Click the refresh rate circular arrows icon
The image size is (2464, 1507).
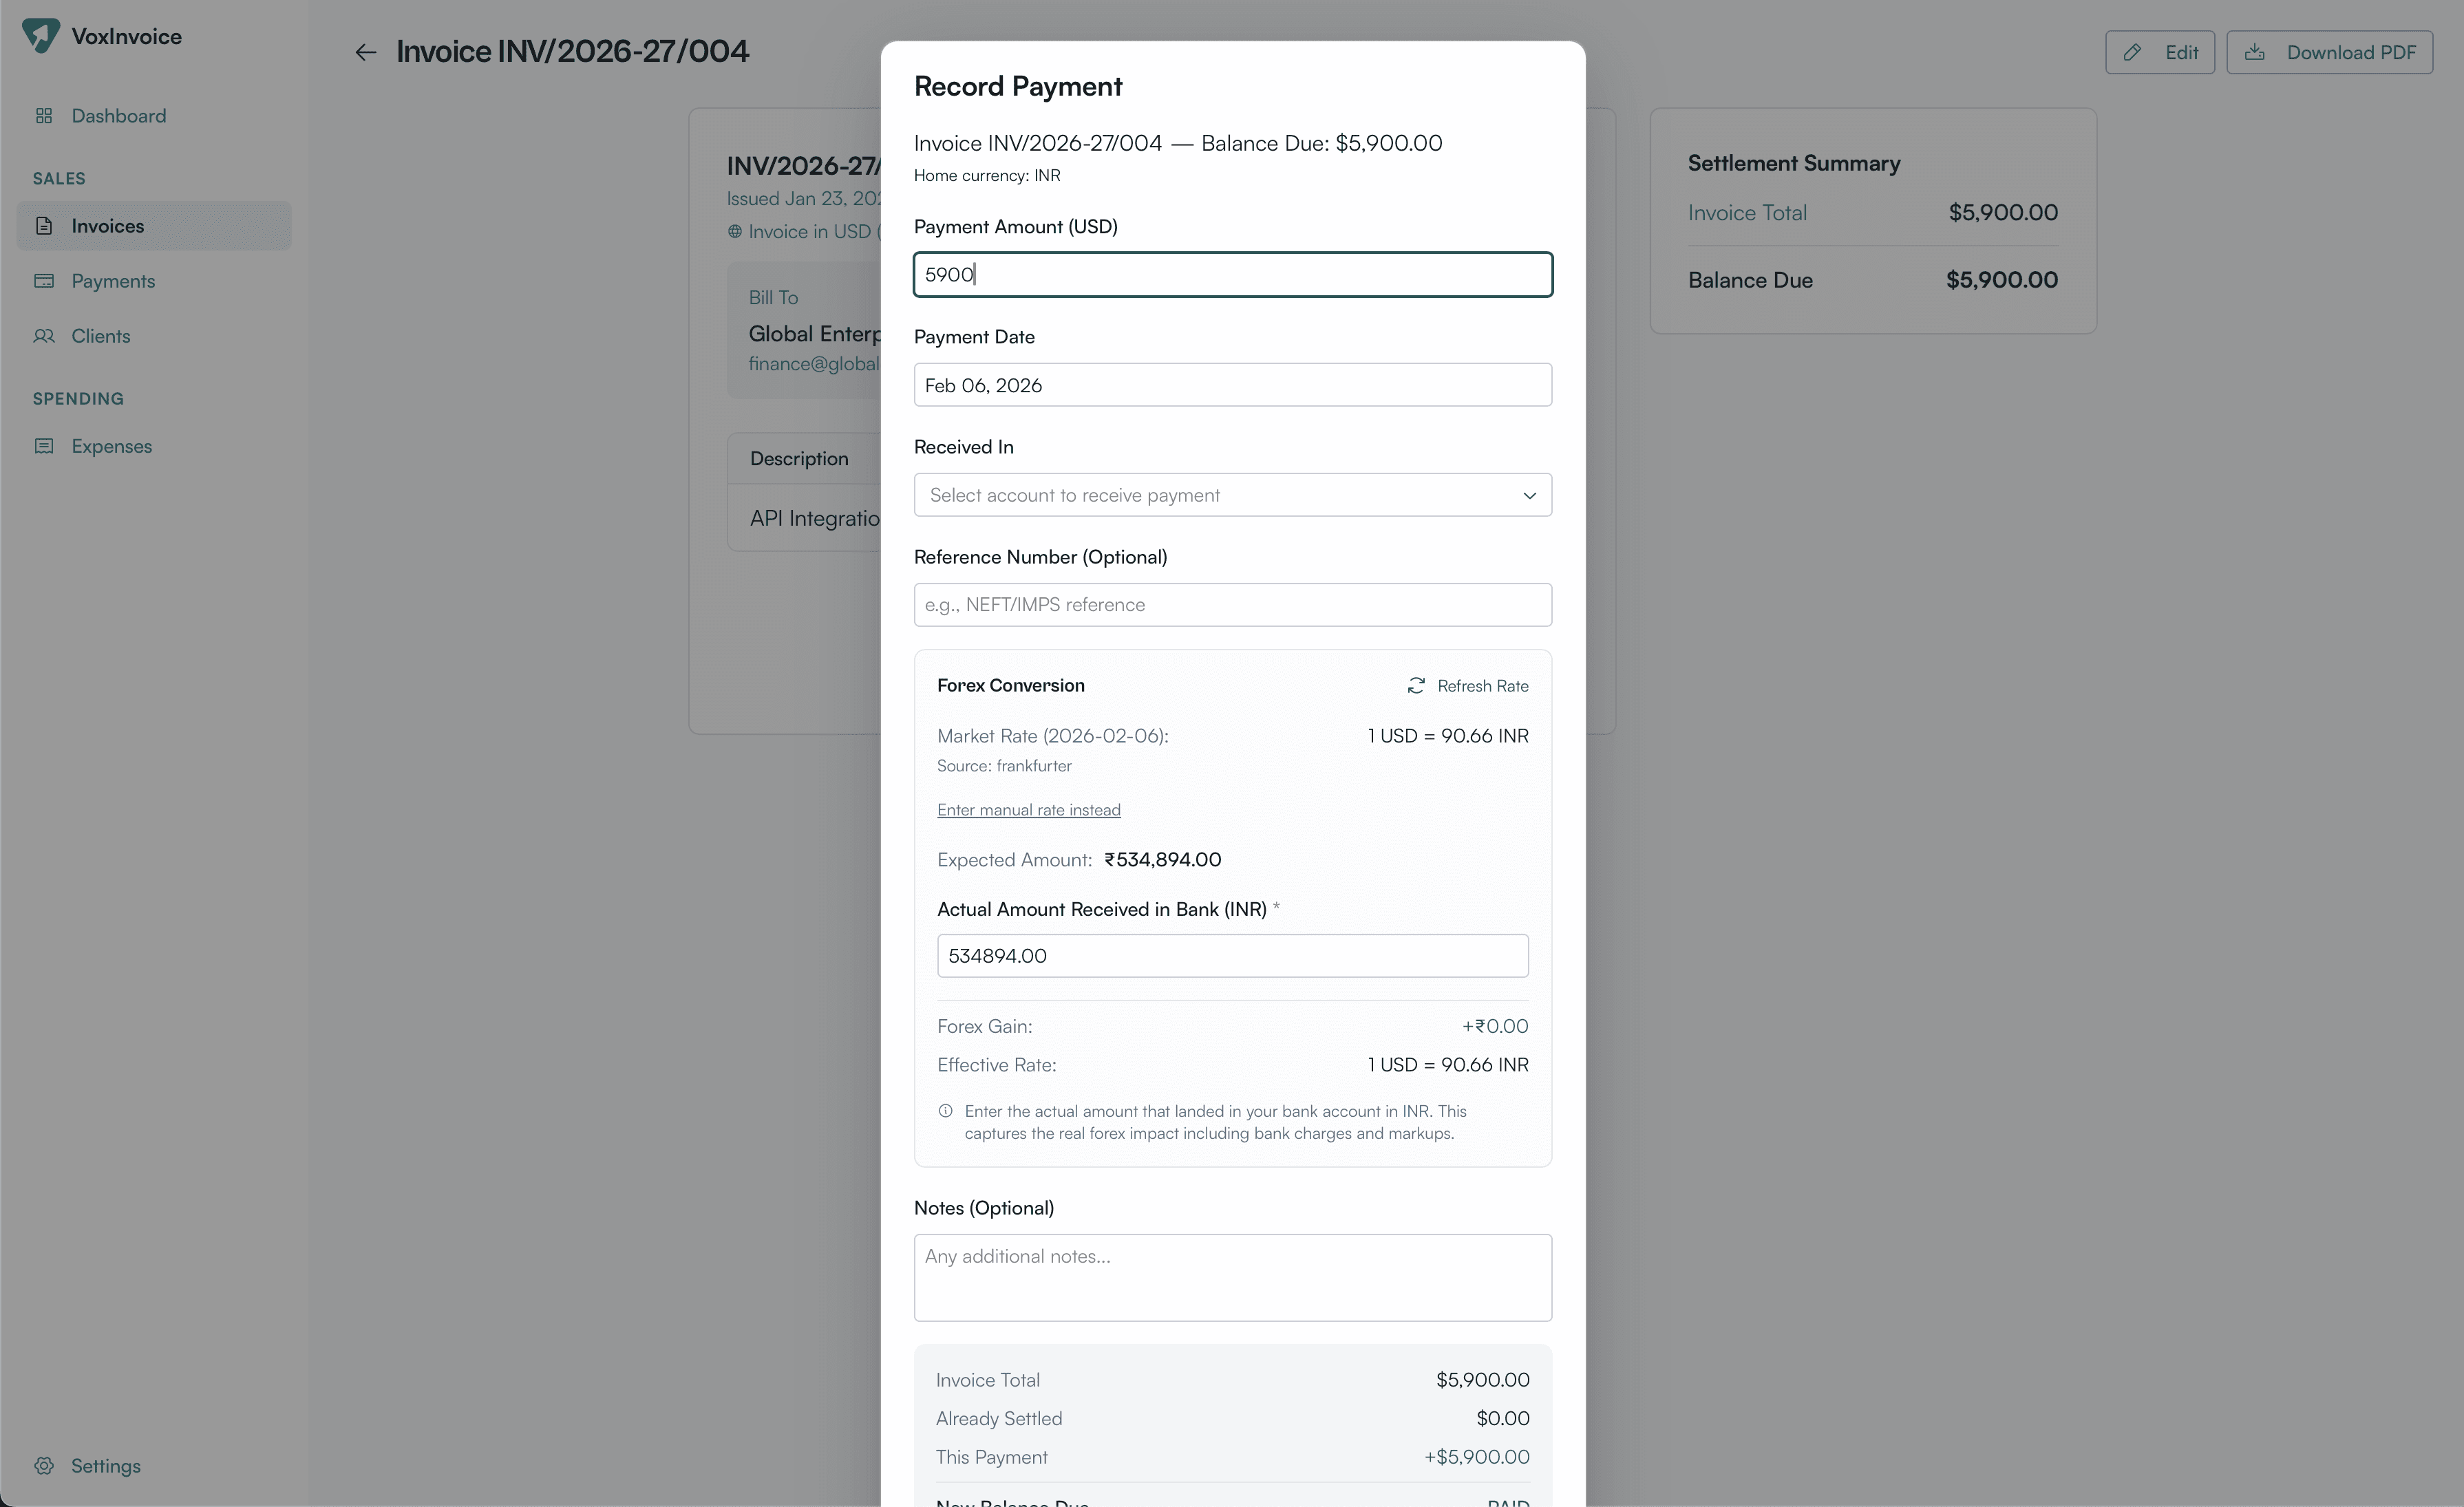[1416, 686]
